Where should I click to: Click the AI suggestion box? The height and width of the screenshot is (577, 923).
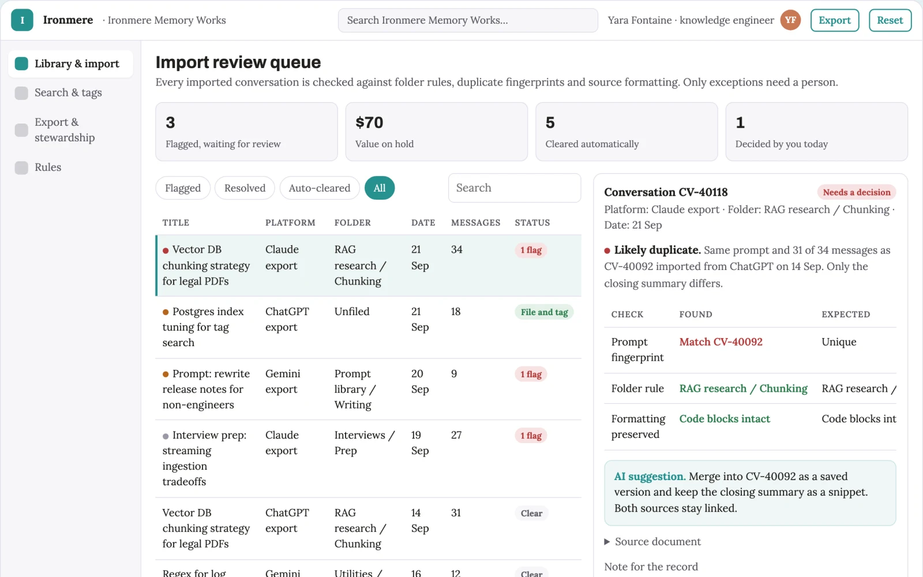point(750,493)
